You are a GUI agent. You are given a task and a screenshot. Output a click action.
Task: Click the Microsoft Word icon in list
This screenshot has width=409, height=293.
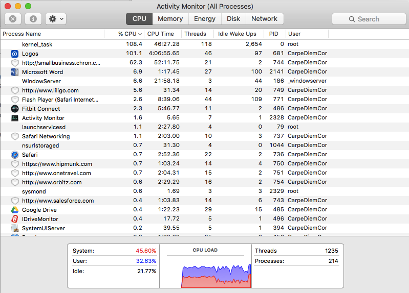pos(15,72)
